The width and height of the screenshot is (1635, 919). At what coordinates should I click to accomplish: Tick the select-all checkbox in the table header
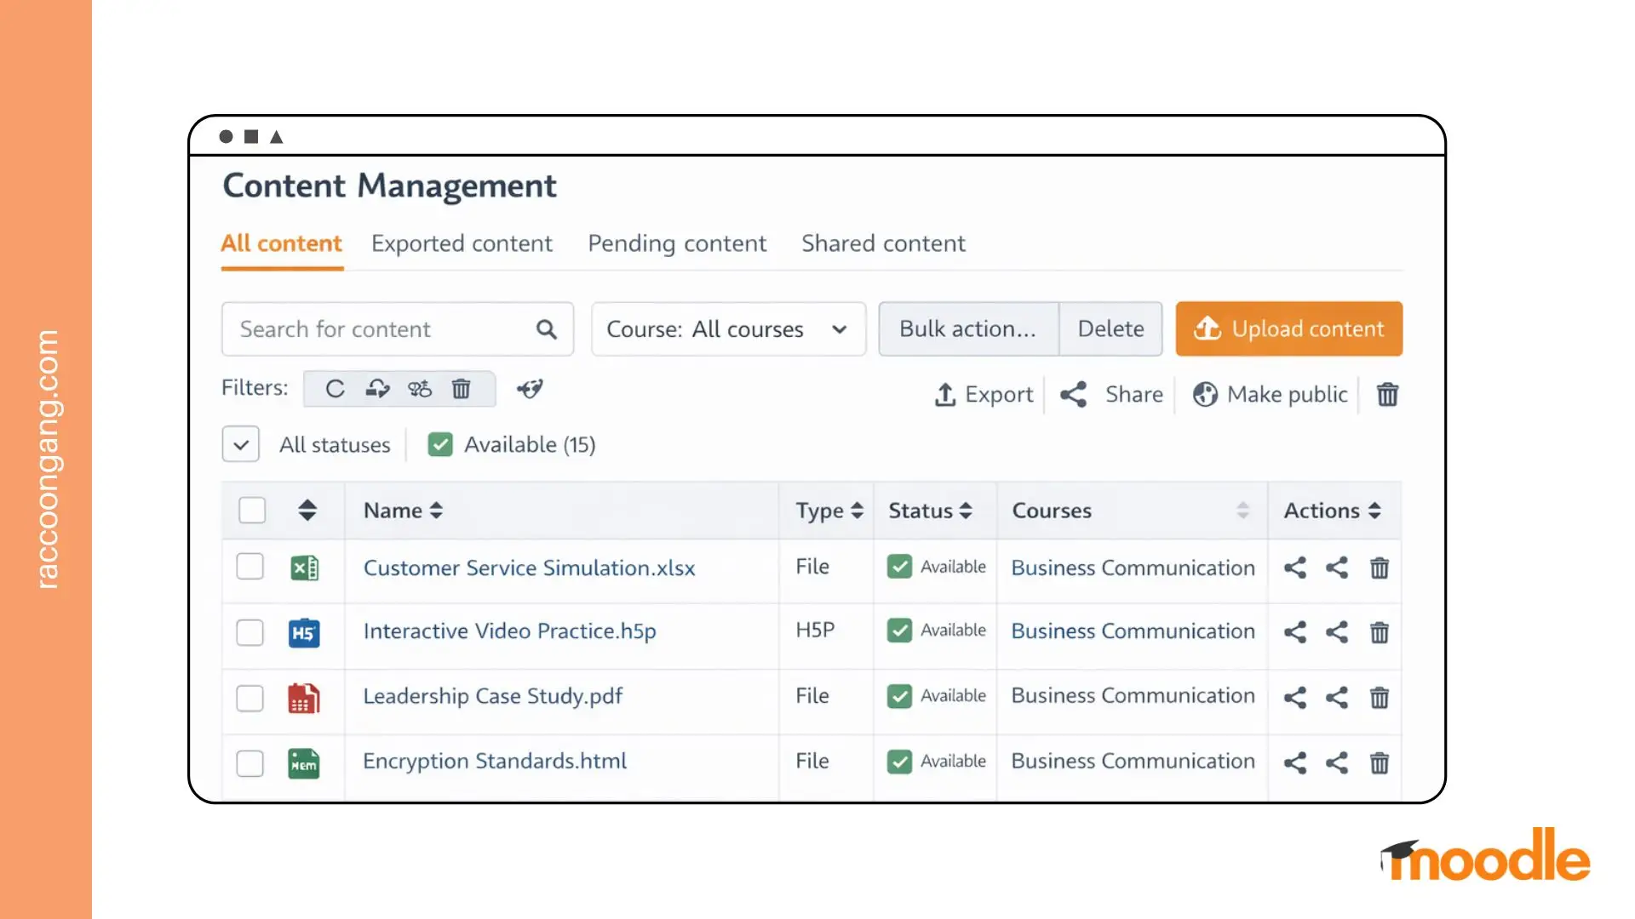[252, 510]
